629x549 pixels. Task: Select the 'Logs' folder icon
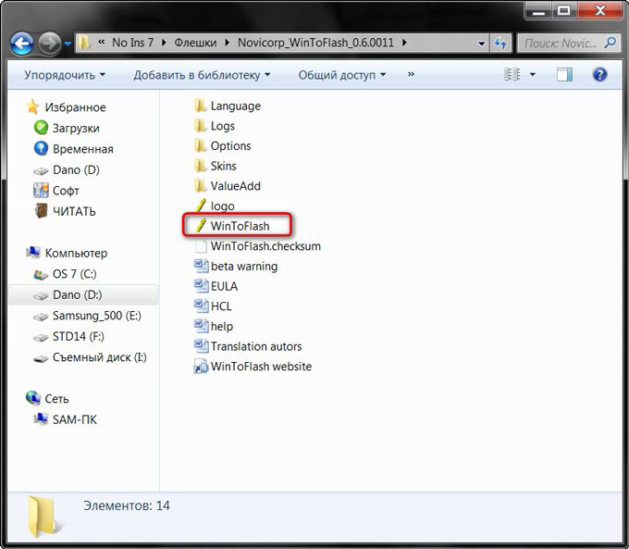(x=200, y=126)
